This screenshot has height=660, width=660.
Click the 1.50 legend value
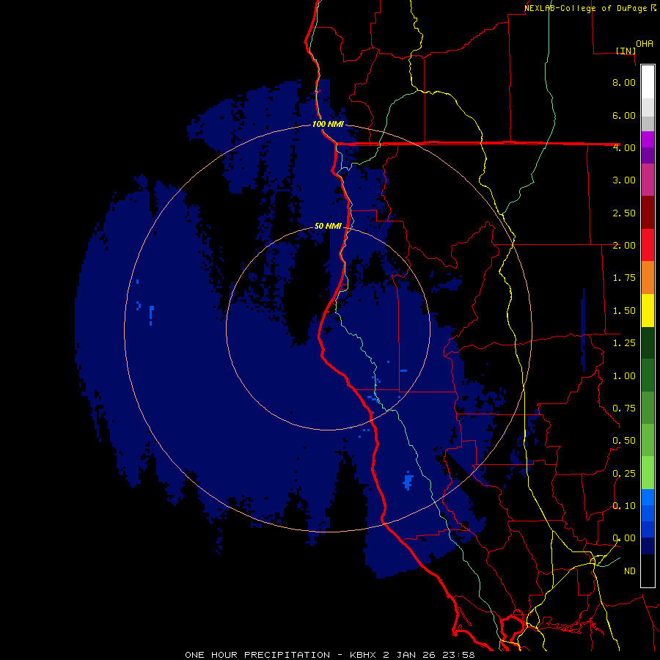pos(624,311)
